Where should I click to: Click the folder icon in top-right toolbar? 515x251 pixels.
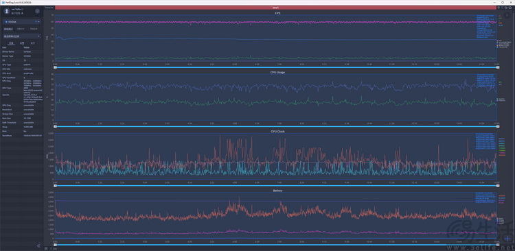[506, 8]
